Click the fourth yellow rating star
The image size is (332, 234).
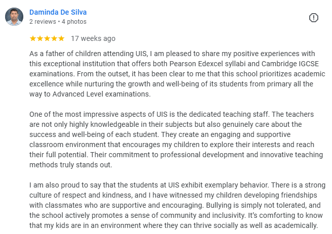54,38
